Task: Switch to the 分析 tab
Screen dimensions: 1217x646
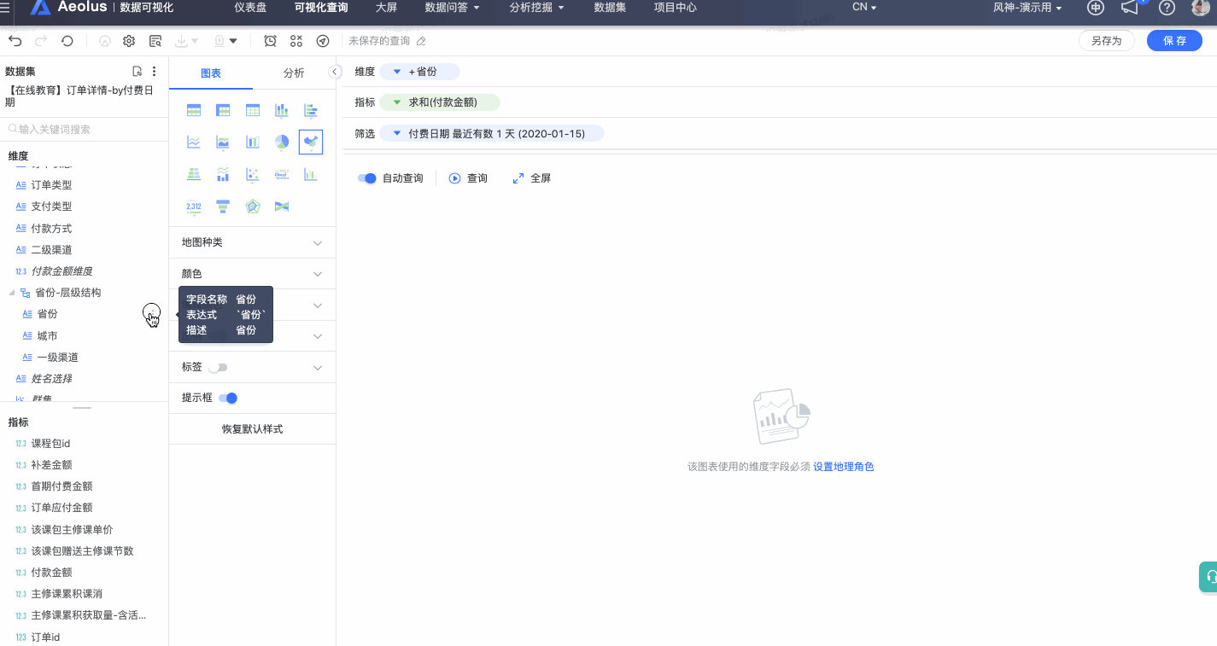Action: pos(293,73)
